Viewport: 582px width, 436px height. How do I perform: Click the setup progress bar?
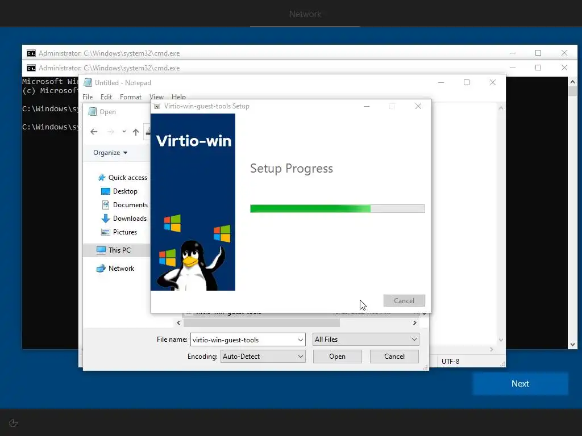tap(338, 209)
